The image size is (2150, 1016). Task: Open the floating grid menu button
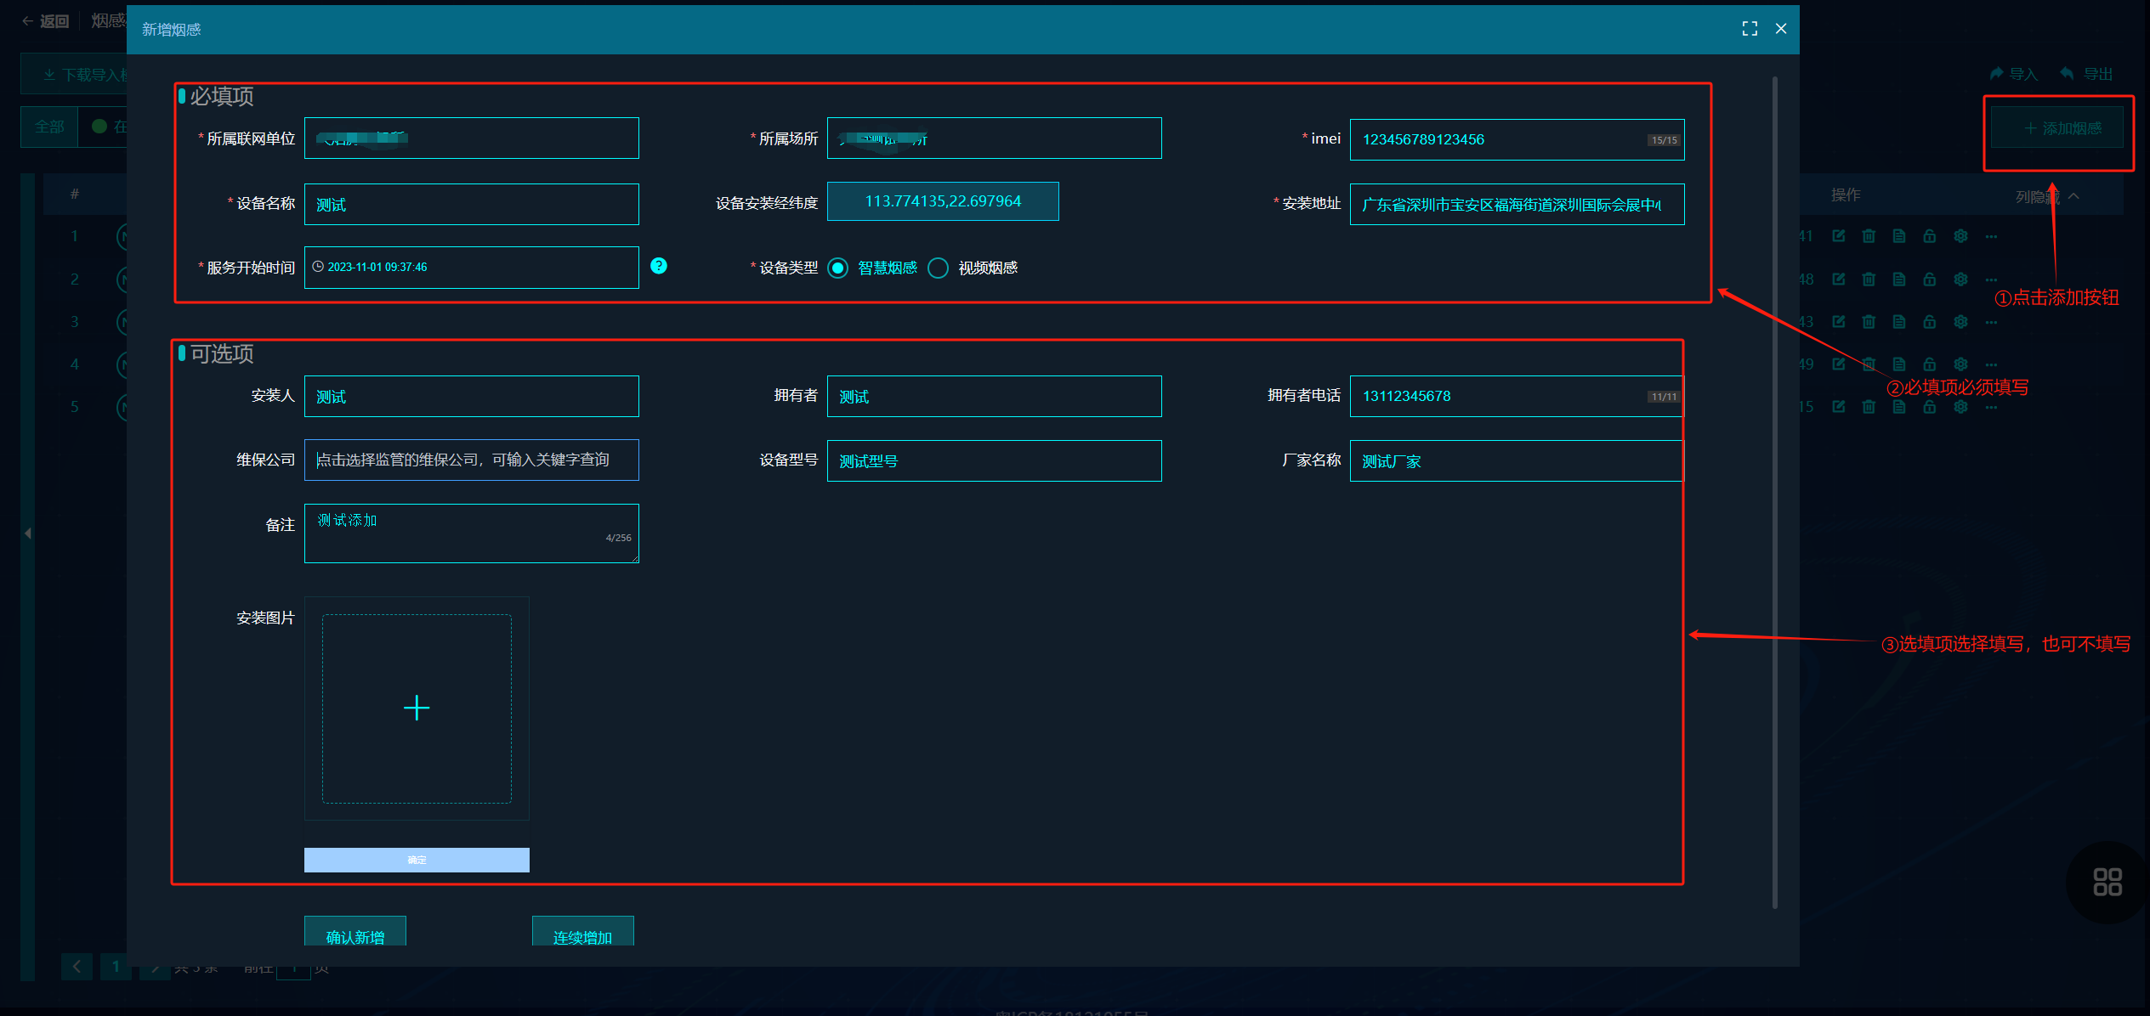[2107, 882]
